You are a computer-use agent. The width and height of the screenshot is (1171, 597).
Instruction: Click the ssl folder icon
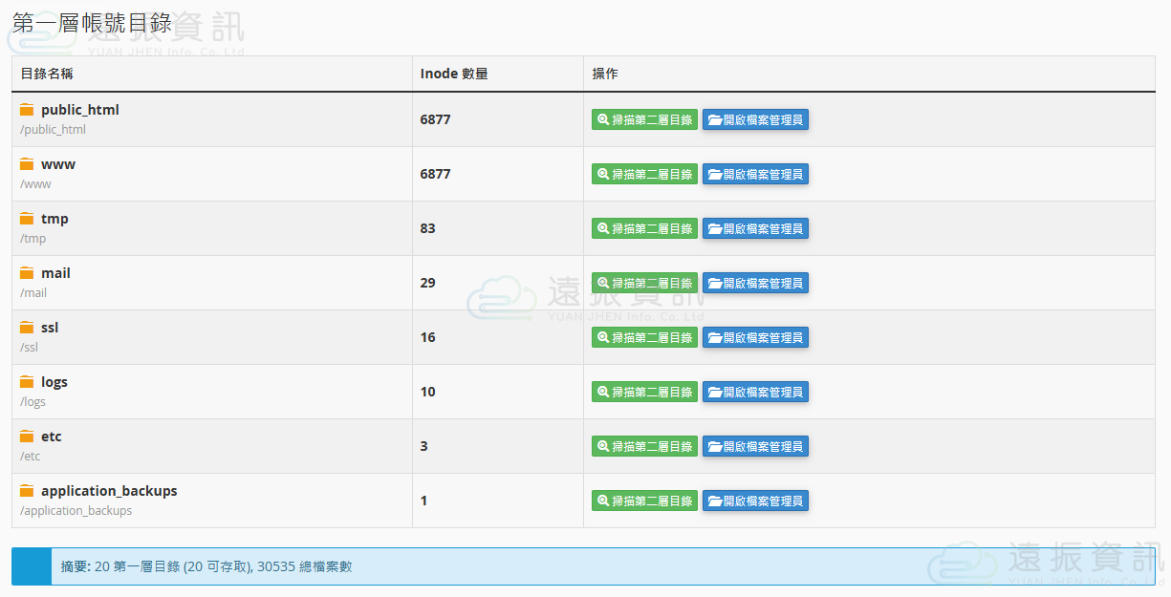(x=27, y=328)
